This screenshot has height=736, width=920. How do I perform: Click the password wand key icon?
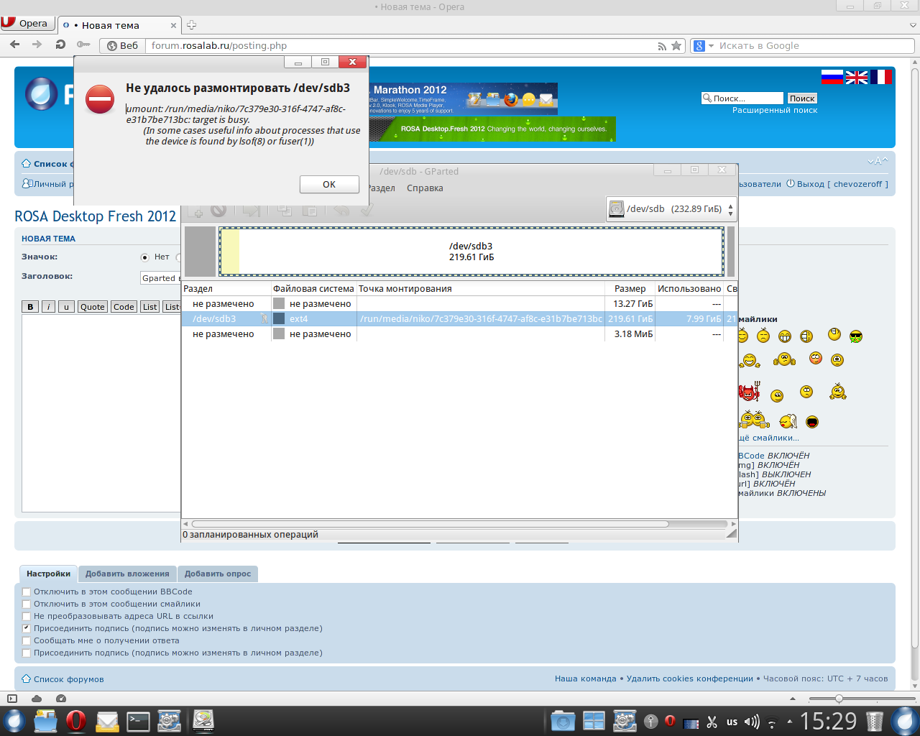83,45
